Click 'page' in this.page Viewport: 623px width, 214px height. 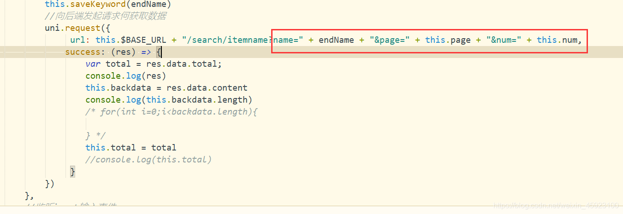(x=461, y=40)
